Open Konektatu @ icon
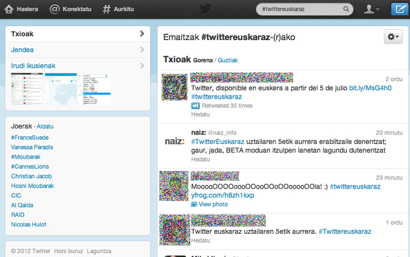 pos(55,9)
